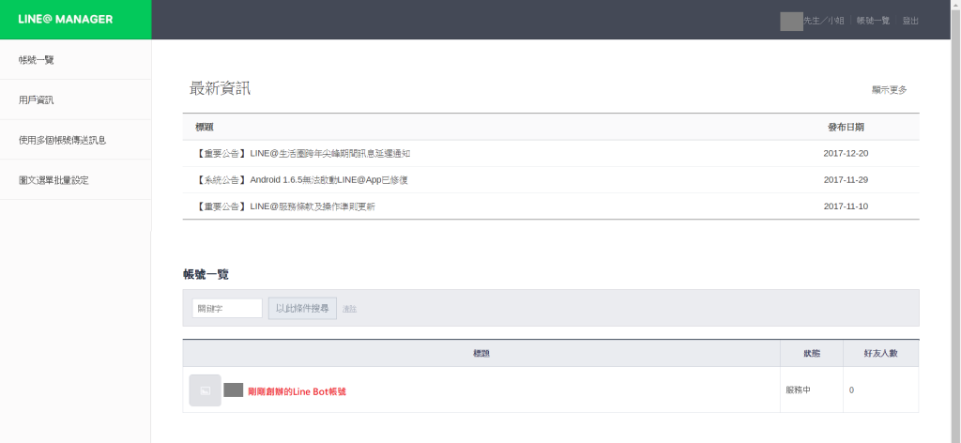The height and width of the screenshot is (443, 961).
Task: Click the LINE@ MANAGER logo
Action: click(x=66, y=20)
